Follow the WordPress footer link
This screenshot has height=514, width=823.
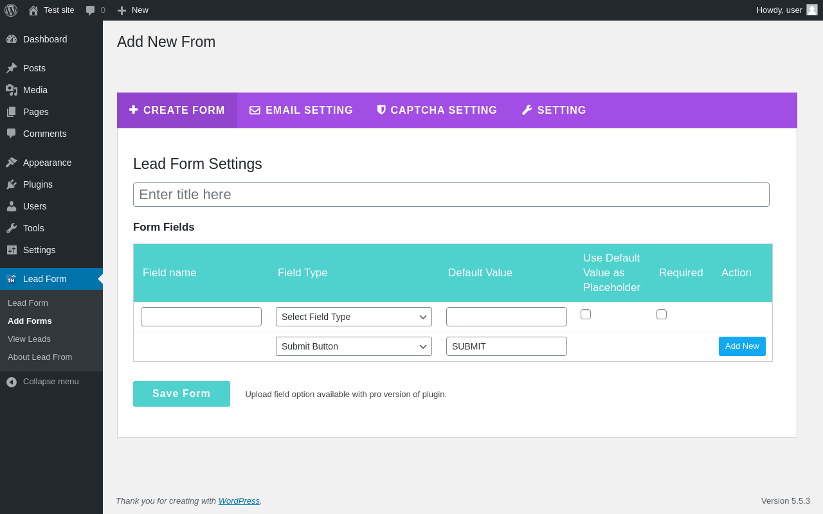(239, 501)
